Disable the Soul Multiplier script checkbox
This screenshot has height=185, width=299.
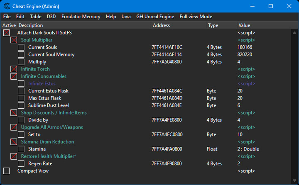(x=14, y=40)
